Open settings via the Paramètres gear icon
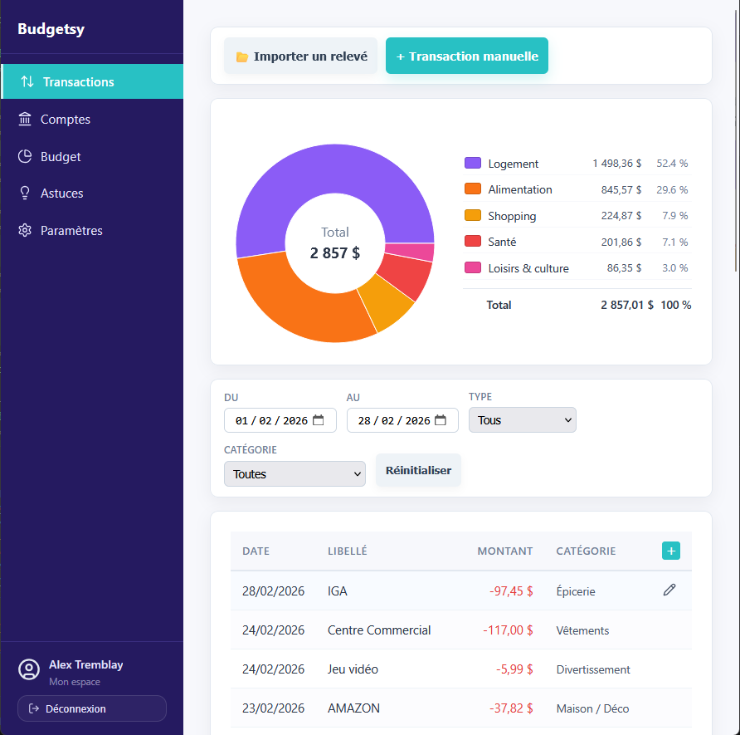Viewport: 740px width, 735px height. coord(26,231)
